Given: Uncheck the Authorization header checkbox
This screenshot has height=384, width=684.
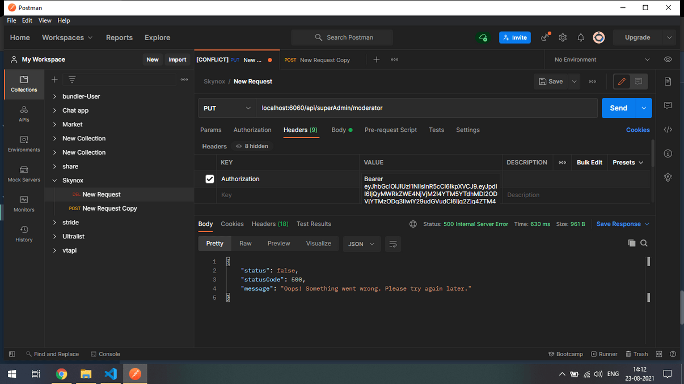Looking at the screenshot, I should 209,179.
